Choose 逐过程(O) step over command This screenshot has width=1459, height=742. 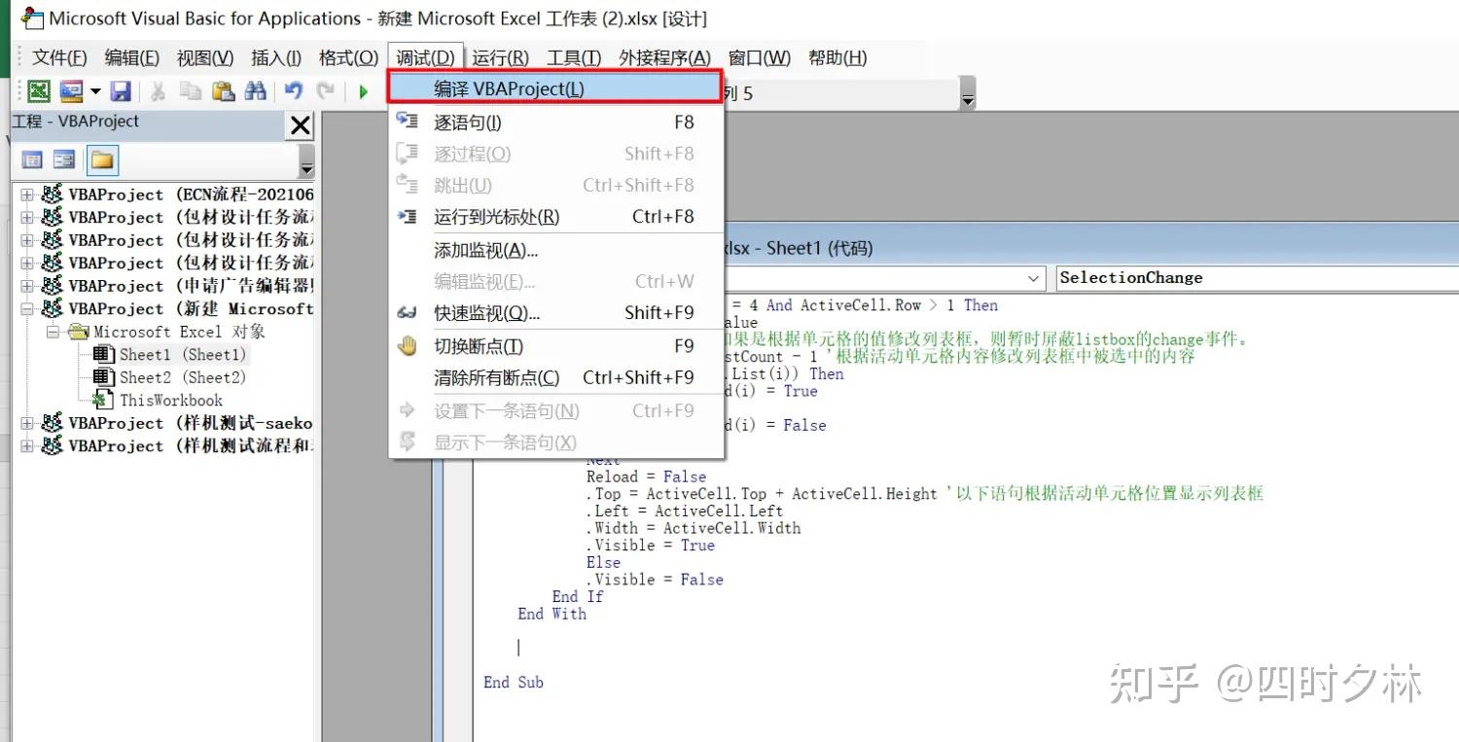tap(555, 154)
